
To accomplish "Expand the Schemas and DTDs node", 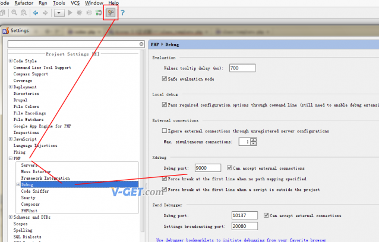I will pos(11,217).
